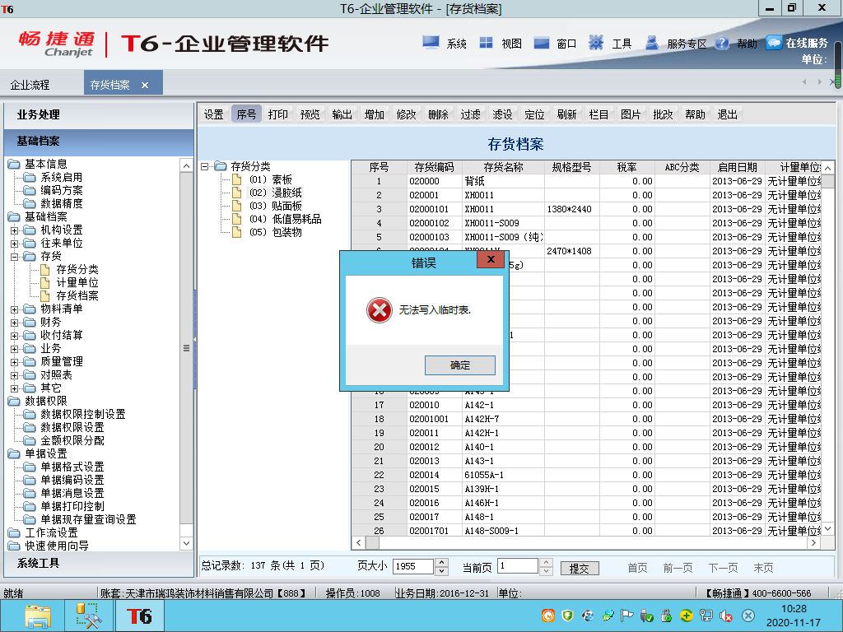Click the 存货编码 column header
The height and width of the screenshot is (632, 843).
tap(435, 167)
